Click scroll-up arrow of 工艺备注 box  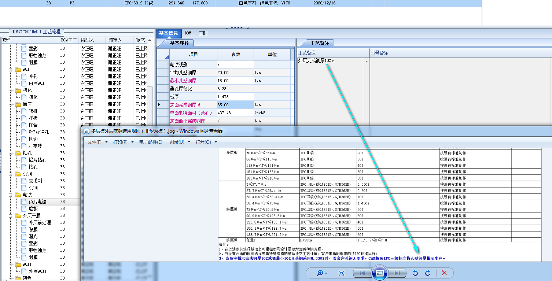367,61
